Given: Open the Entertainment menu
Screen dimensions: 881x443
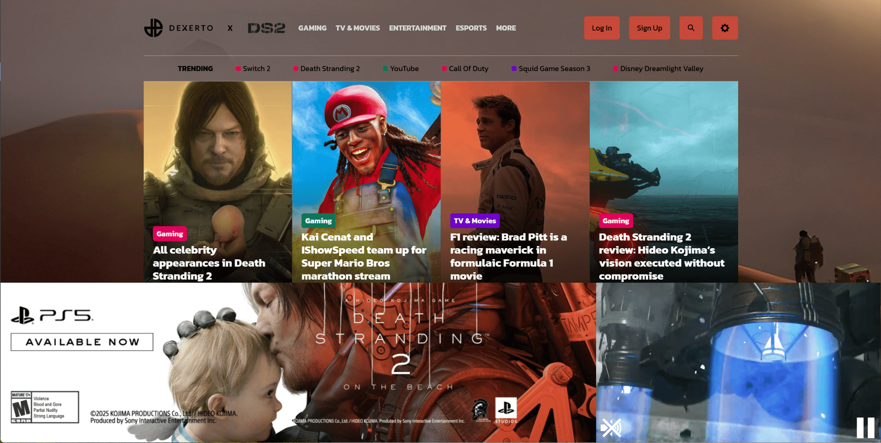Looking at the screenshot, I should point(418,28).
